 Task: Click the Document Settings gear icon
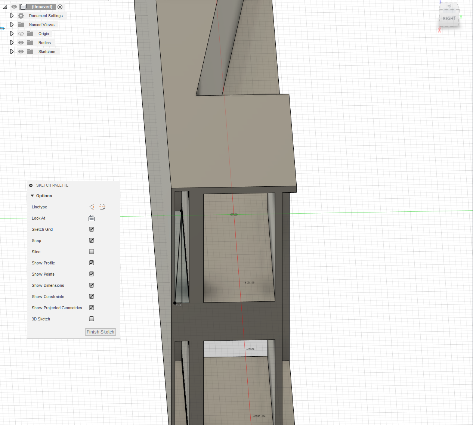(x=21, y=16)
